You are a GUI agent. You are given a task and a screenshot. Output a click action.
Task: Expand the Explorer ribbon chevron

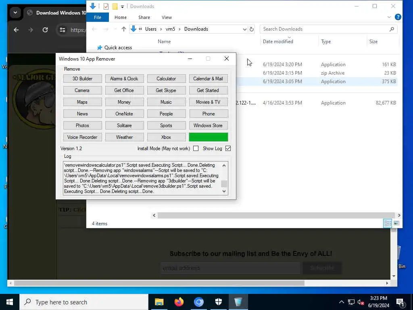pyautogui.click(x=389, y=17)
